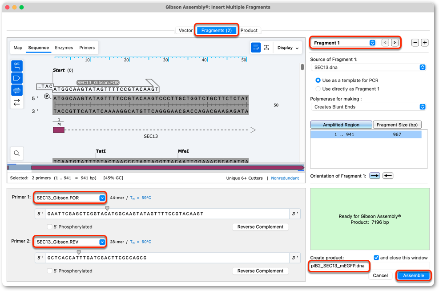Open the Display options dropdown
Image resolution: width=439 pixels, height=291 pixels.
coord(288,48)
